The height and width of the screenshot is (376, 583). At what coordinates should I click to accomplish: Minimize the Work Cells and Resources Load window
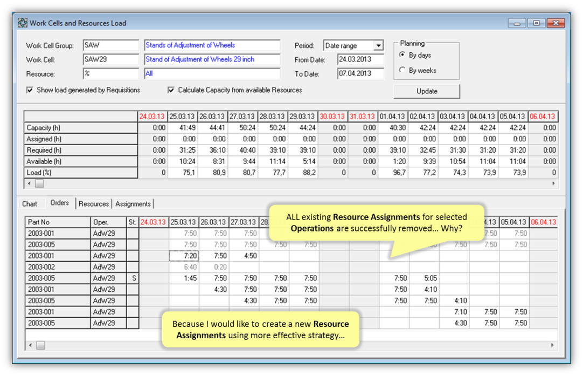click(517, 23)
